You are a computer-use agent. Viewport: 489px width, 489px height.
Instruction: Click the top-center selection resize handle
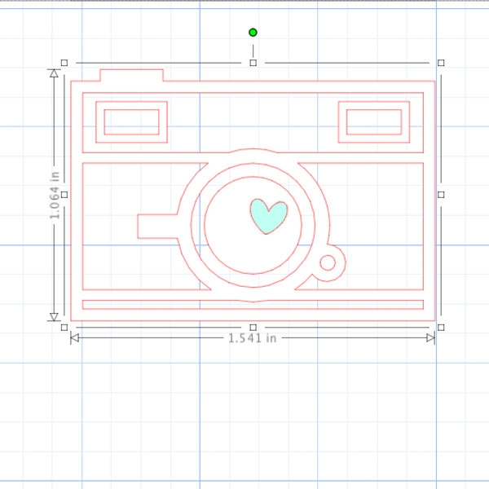[253, 63]
